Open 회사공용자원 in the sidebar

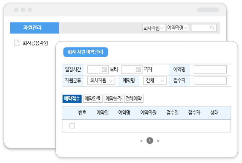35,43
